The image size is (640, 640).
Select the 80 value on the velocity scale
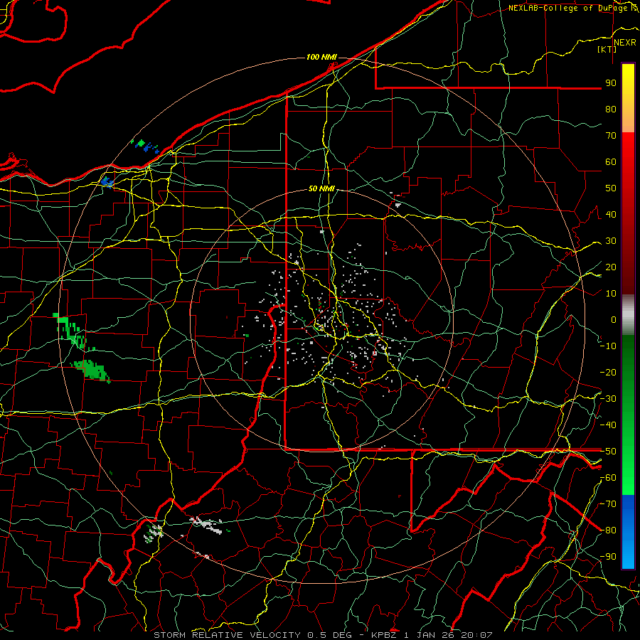coord(611,109)
